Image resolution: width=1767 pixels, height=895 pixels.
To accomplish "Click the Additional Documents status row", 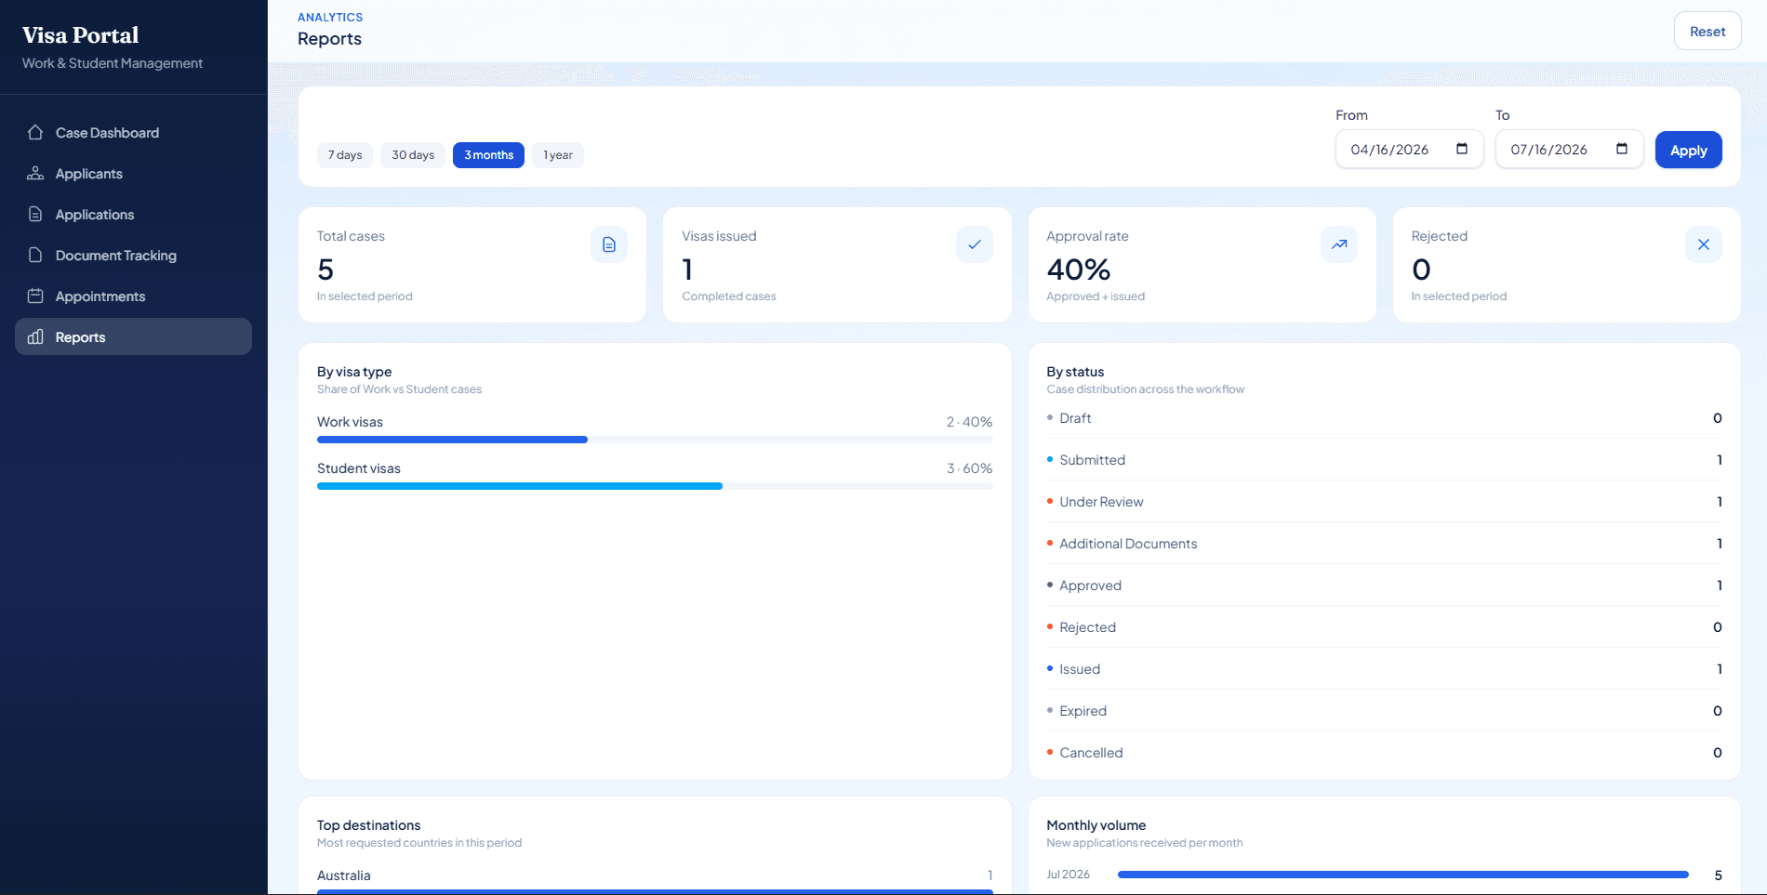I will [x=1384, y=544].
